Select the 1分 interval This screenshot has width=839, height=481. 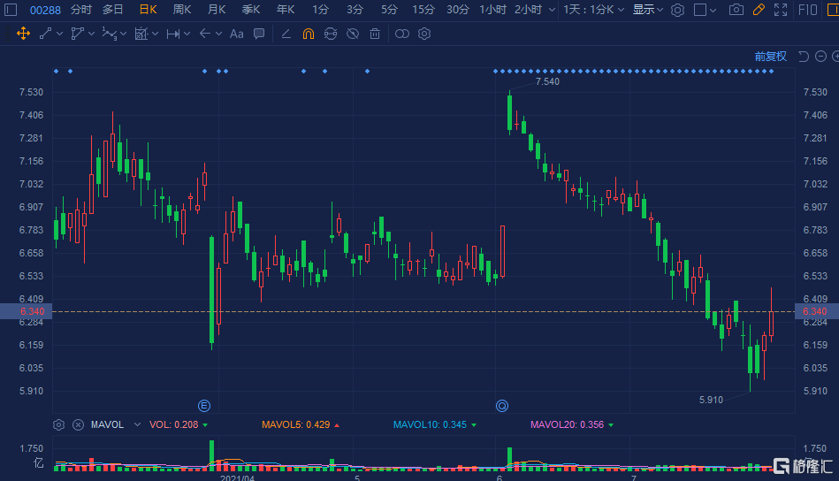tap(320, 10)
